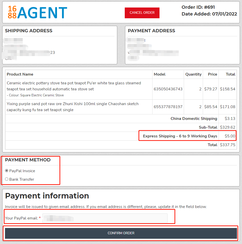Click the ceramic electric pottery stove product name

74,86
